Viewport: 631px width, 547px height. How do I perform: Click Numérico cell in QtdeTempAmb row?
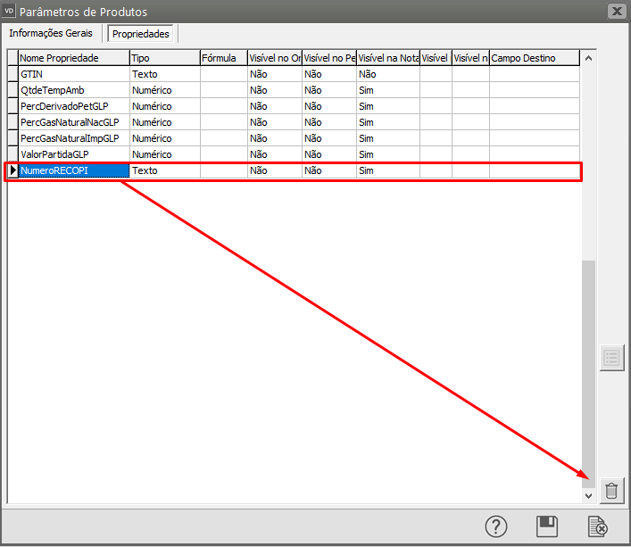[165, 90]
